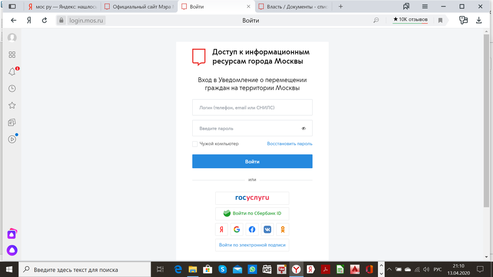The width and height of the screenshot is (493, 277).
Task: Open bookmarks with the star sidebar icon
Action: coord(12,105)
